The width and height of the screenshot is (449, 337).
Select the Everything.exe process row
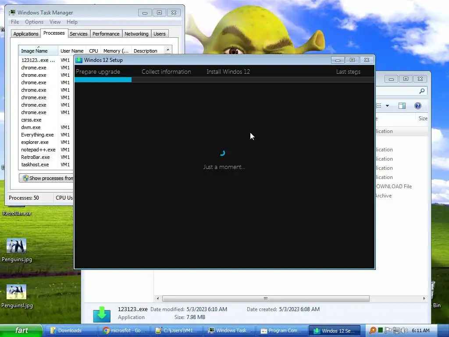pos(46,135)
